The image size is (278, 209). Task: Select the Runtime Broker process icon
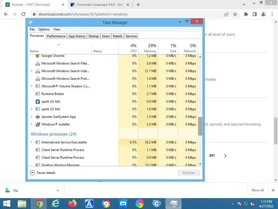pyautogui.click(x=37, y=94)
